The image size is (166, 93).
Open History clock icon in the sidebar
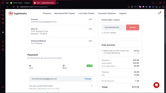3,42
